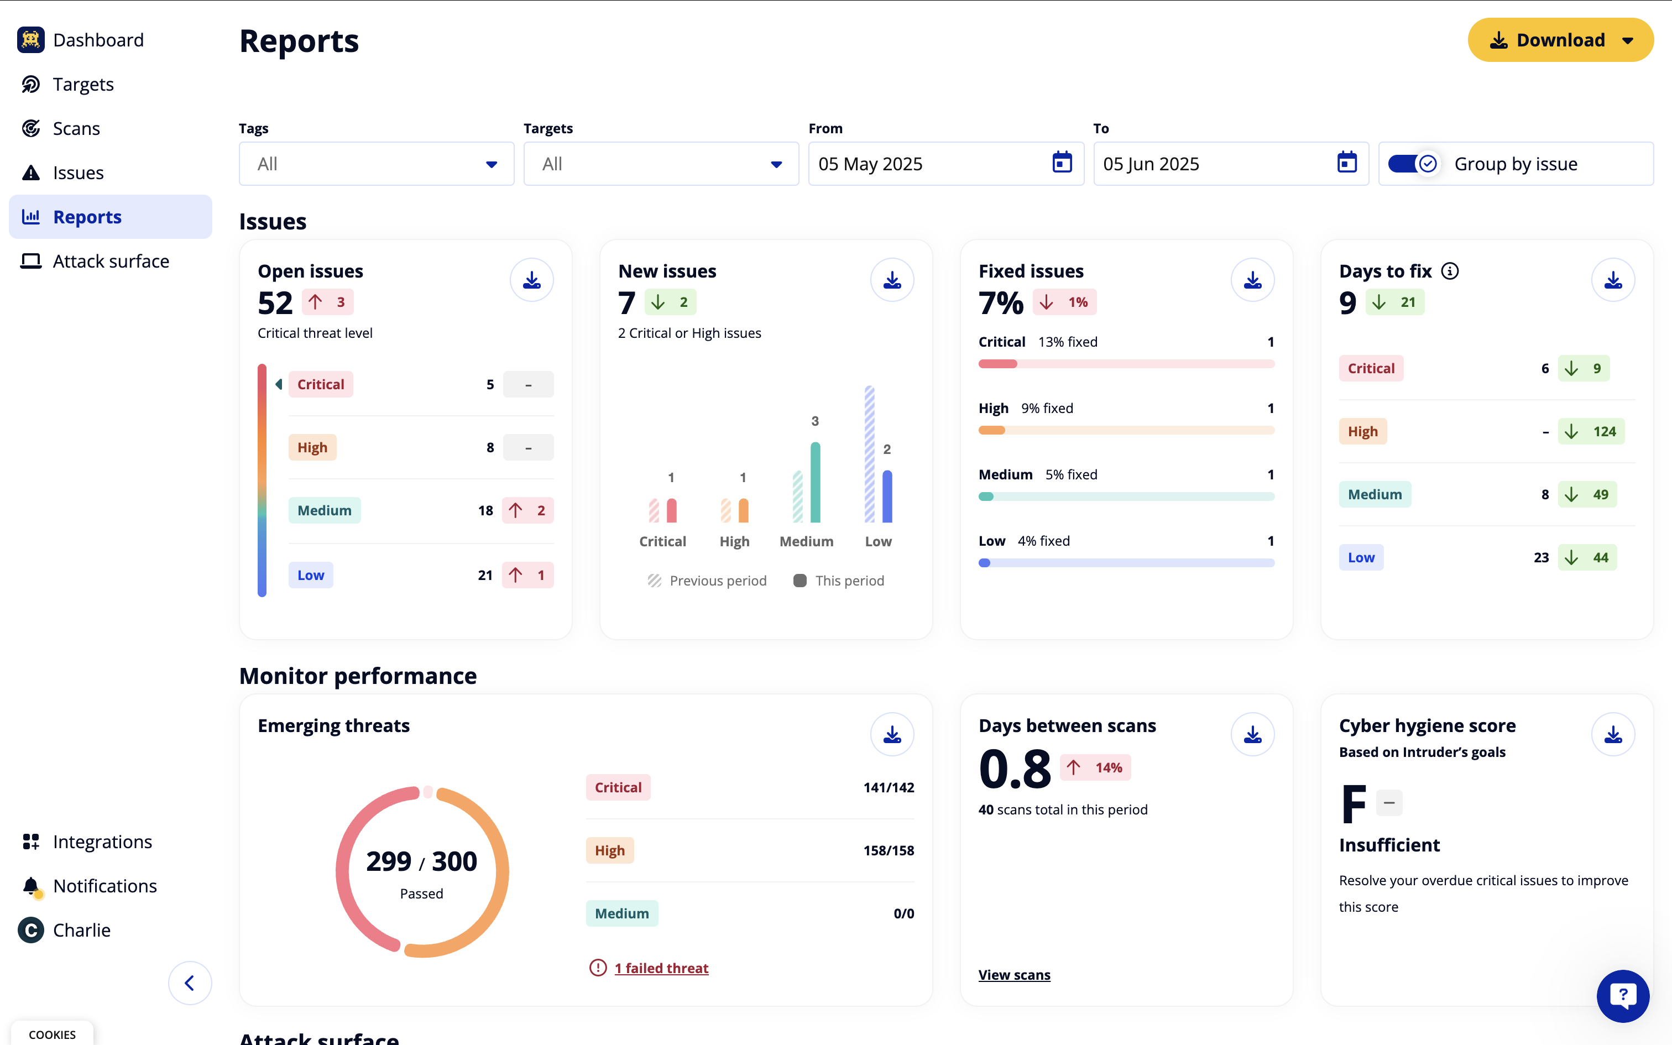Toggle the This period legend item

(839, 581)
